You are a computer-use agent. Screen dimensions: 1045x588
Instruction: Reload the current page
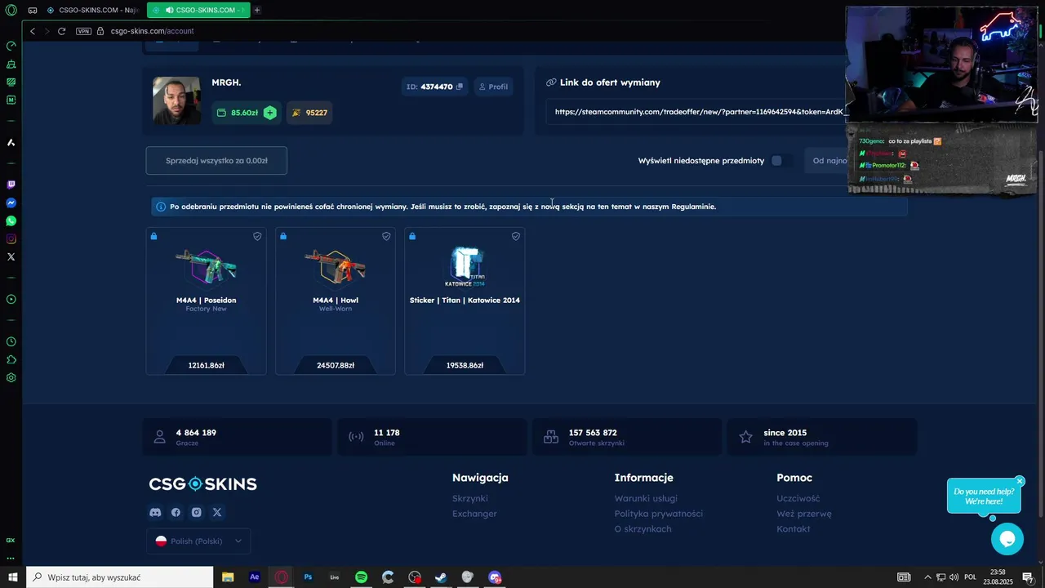(x=61, y=31)
